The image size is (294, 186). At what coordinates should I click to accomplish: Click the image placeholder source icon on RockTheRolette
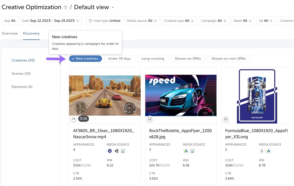193,151
